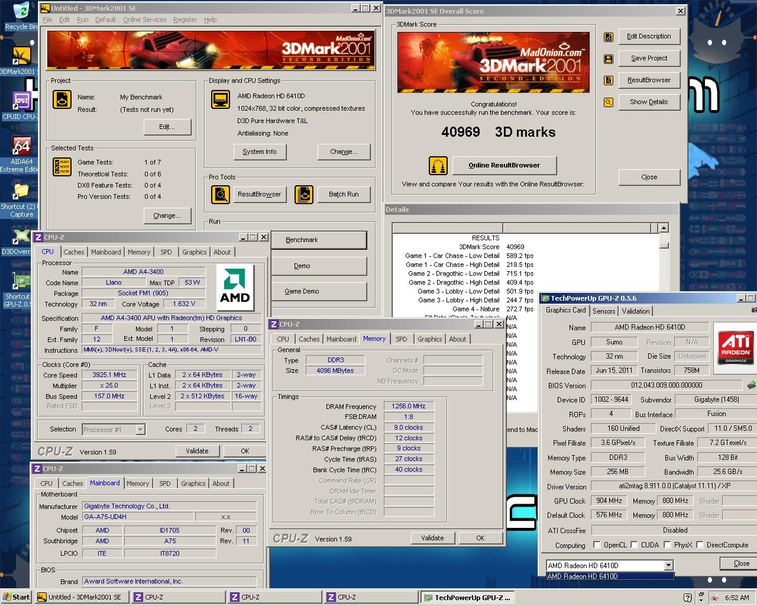Screen dimensions: 757x606
Task: Click the checklist icon in Selected Tests
Action: (x=62, y=167)
